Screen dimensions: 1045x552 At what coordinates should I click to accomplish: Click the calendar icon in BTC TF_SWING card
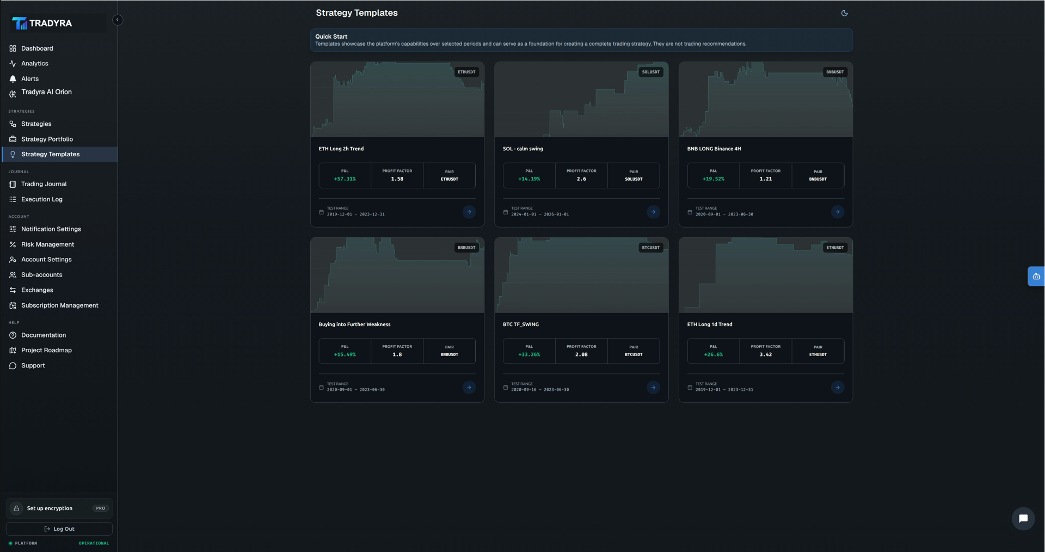(x=506, y=388)
